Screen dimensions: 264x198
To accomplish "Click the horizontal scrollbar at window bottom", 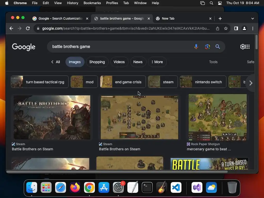I will [x=117, y=171].
